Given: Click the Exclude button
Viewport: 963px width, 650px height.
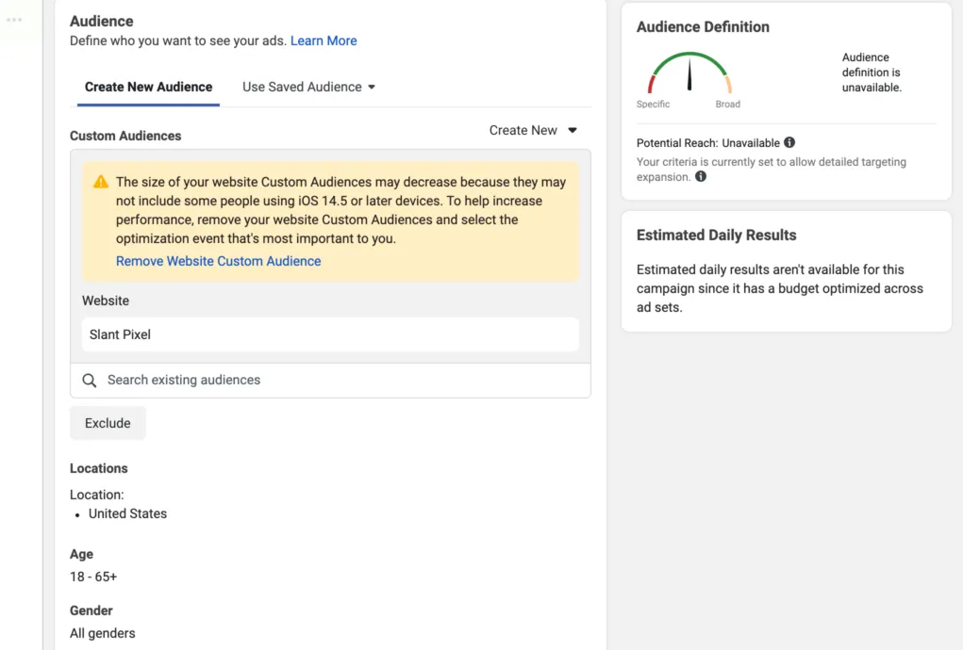Looking at the screenshot, I should point(108,423).
